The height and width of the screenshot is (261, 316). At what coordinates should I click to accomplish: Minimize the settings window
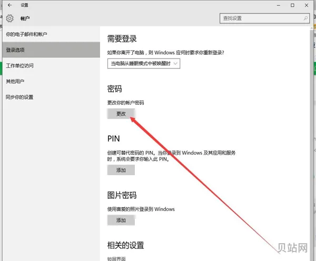279,5
